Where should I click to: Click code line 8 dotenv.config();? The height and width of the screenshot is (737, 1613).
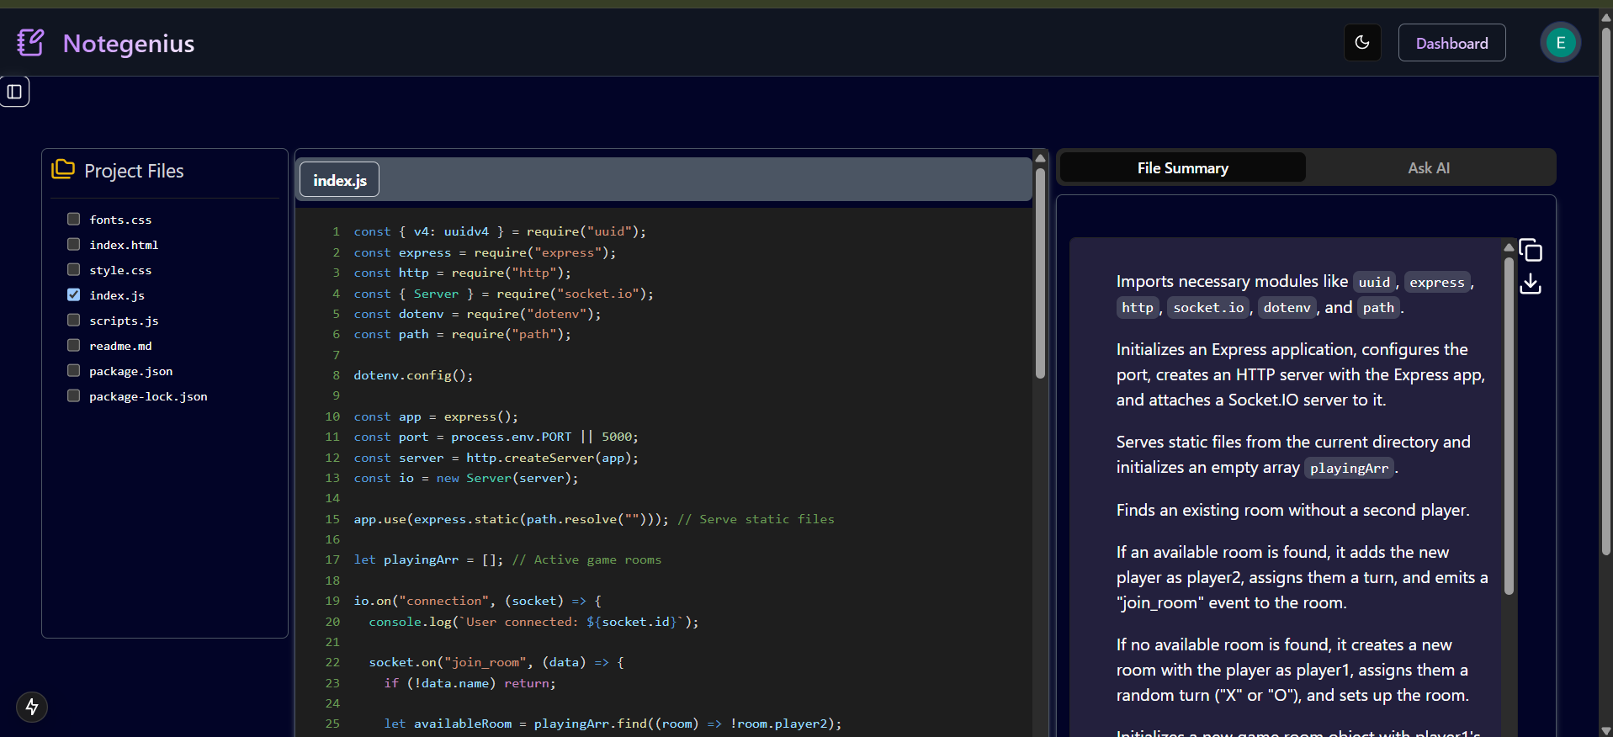pos(413,375)
